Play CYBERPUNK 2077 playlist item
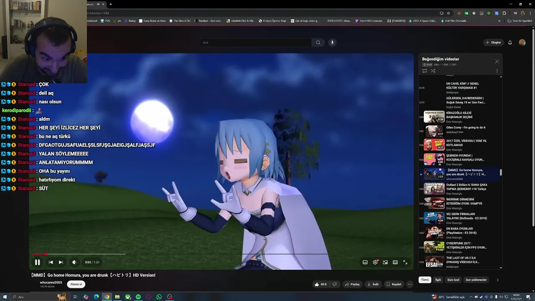 pos(459,247)
